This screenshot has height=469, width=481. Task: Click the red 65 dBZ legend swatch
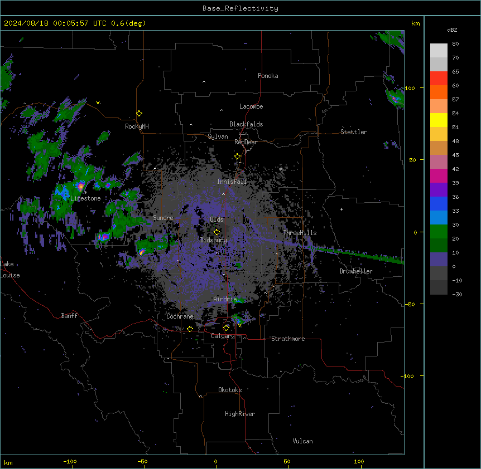coord(439,78)
